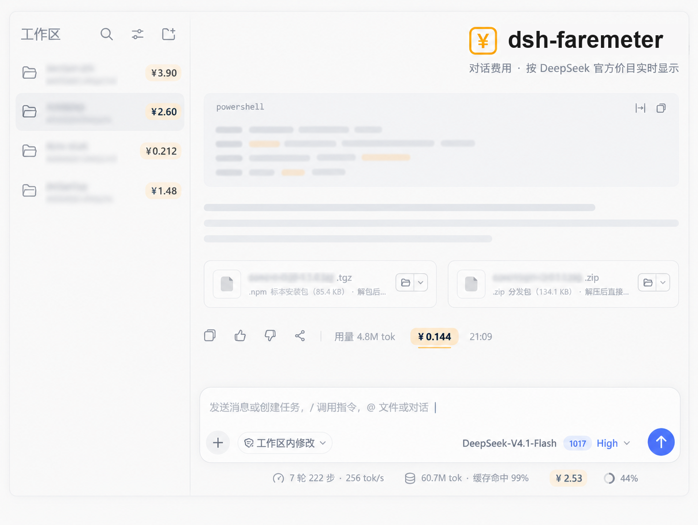The width and height of the screenshot is (698, 525).
Task: Click the dsh-faremeter yen logo
Action: (x=483, y=41)
